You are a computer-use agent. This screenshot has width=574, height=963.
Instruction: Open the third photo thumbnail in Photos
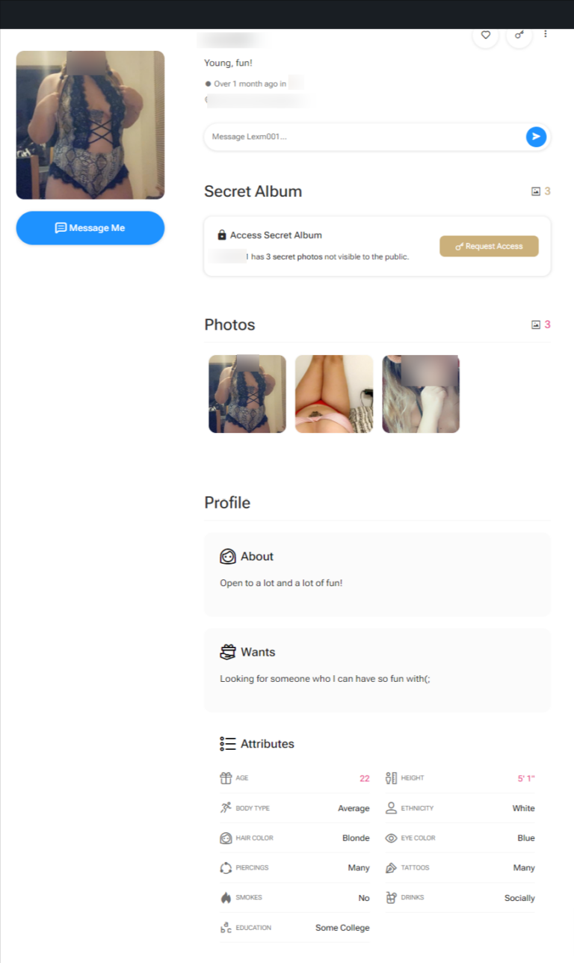coord(421,394)
